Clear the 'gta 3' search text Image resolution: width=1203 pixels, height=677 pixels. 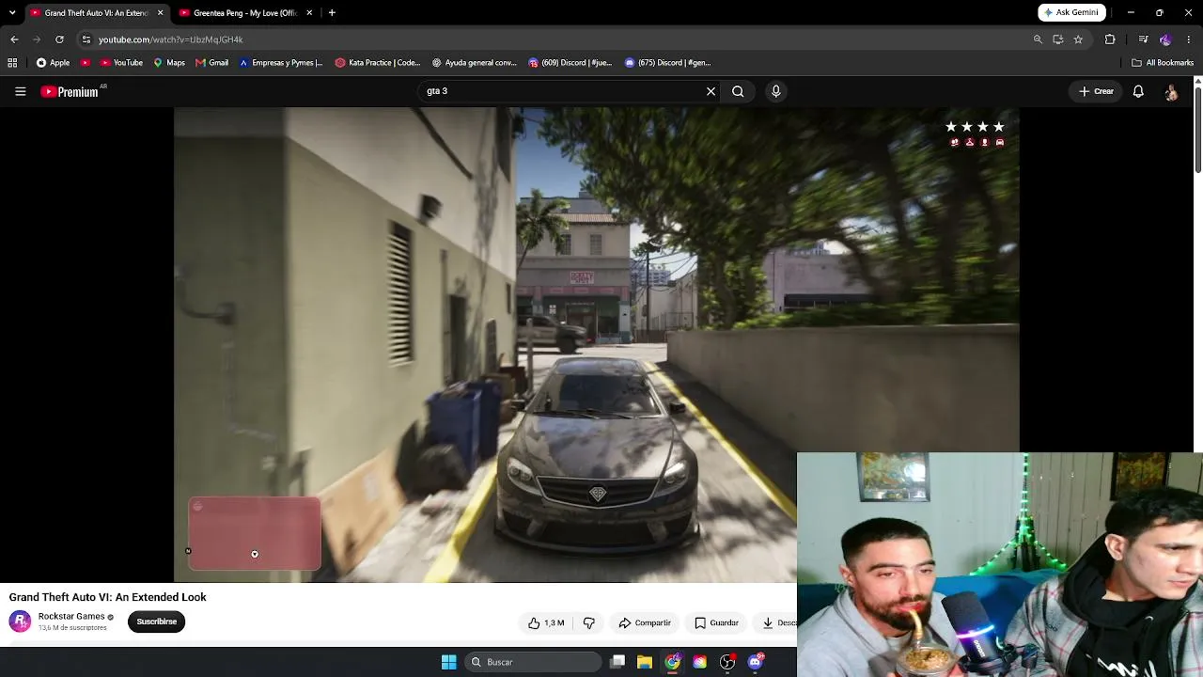(711, 91)
